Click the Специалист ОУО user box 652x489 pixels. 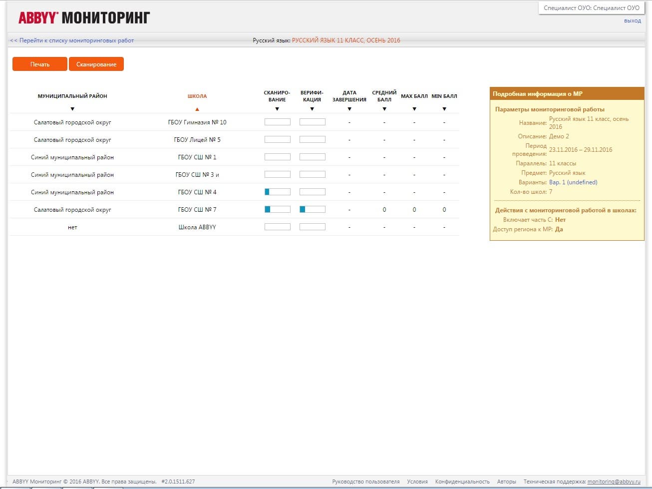pyautogui.click(x=592, y=8)
